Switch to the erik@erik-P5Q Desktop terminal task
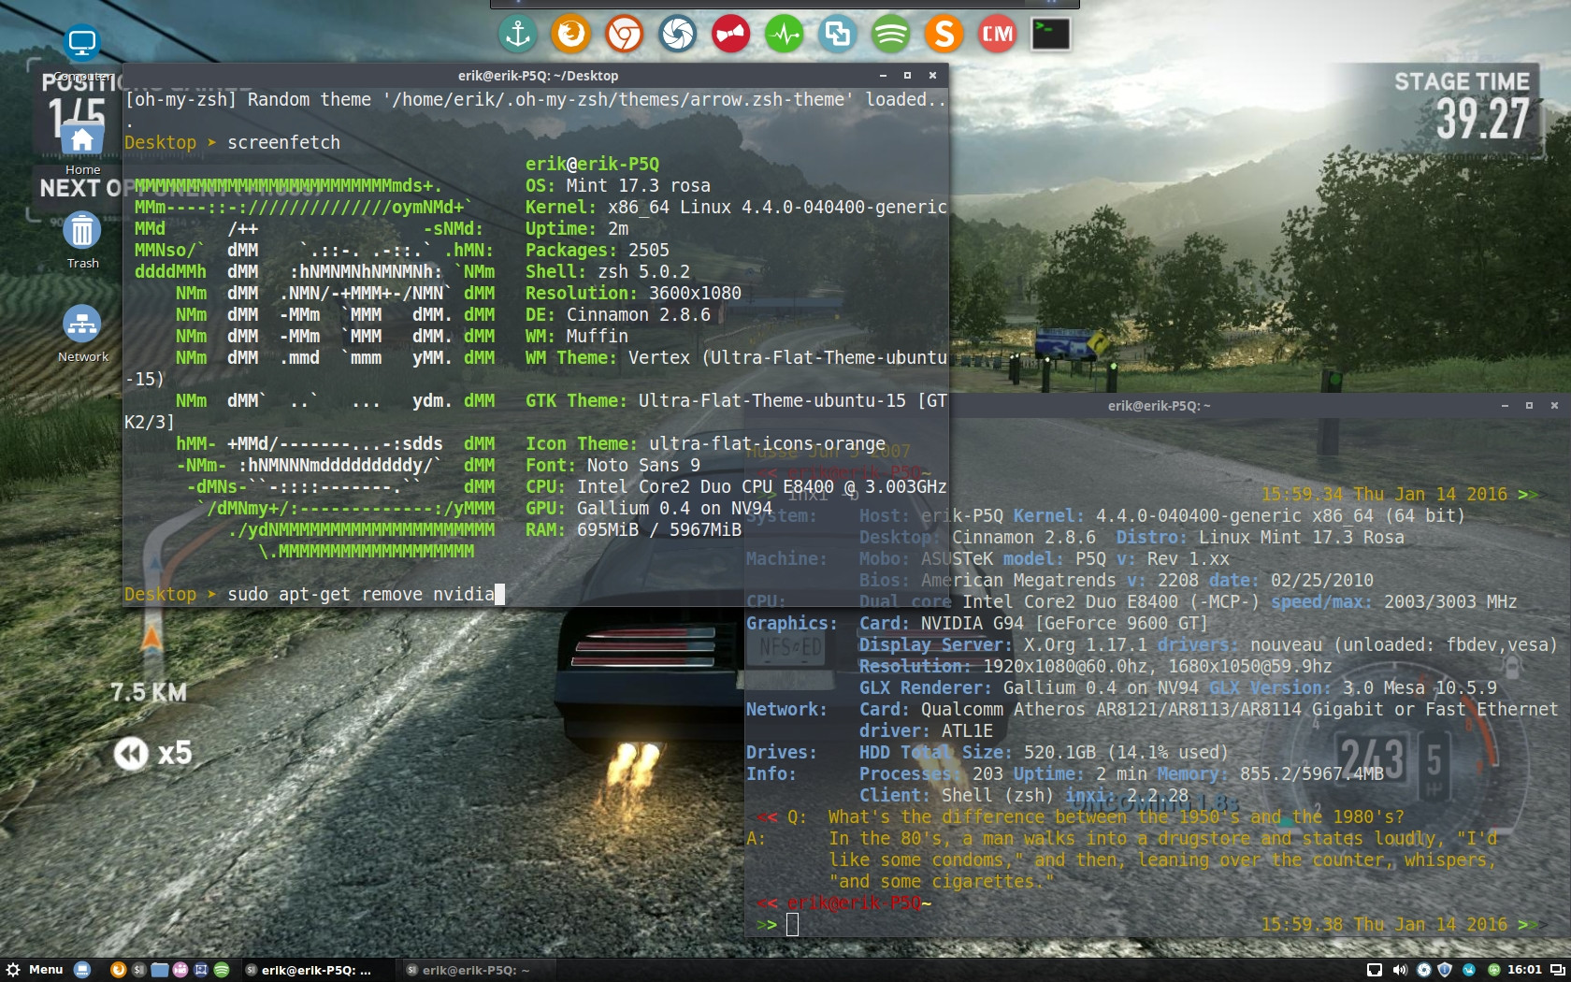The height and width of the screenshot is (982, 1571). coord(318,970)
